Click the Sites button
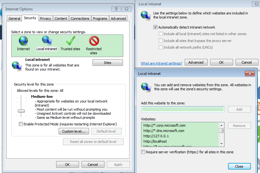 tap(108, 63)
